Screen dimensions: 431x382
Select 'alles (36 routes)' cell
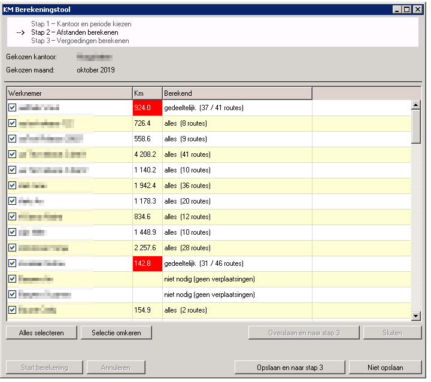237,186
